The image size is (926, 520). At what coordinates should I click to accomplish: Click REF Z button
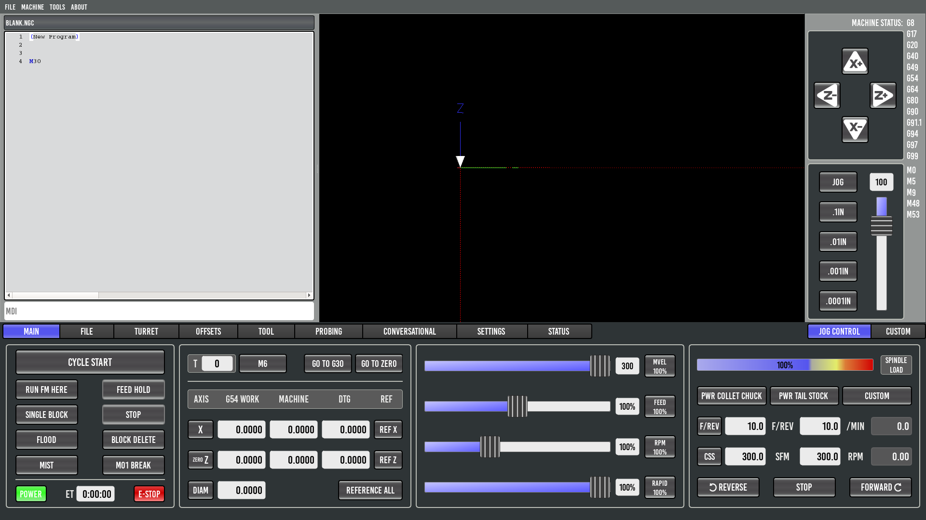tap(388, 460)
